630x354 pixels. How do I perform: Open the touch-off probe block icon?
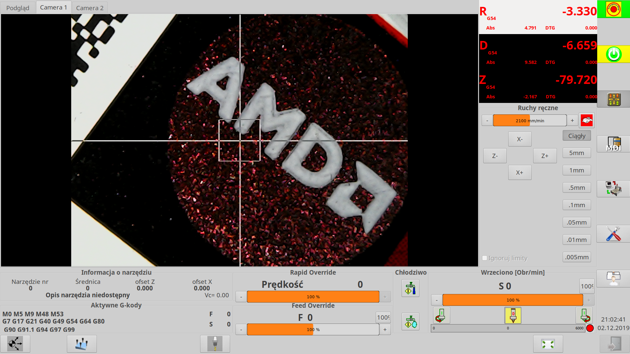click(82, 344)
